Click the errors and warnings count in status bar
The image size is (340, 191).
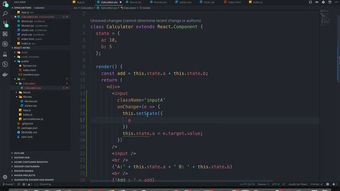click(x=27, y=184)
